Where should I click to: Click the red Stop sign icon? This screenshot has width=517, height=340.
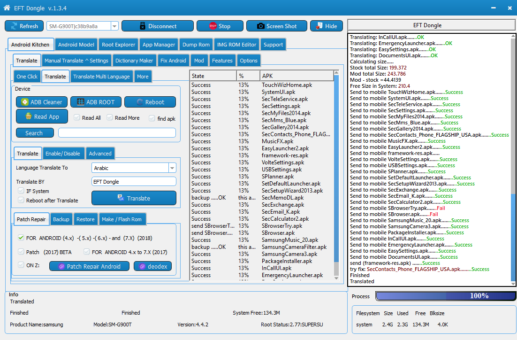[x=213, y=26]
